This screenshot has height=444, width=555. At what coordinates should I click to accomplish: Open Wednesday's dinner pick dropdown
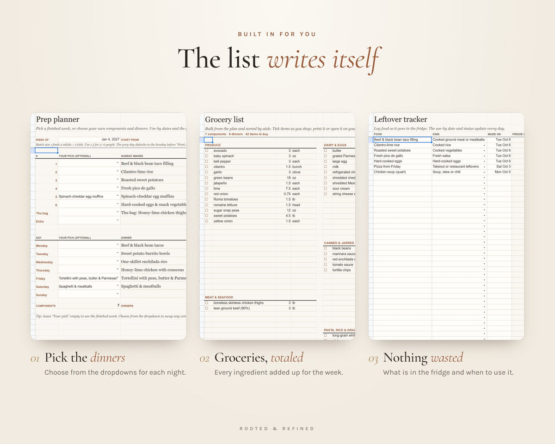117,262
